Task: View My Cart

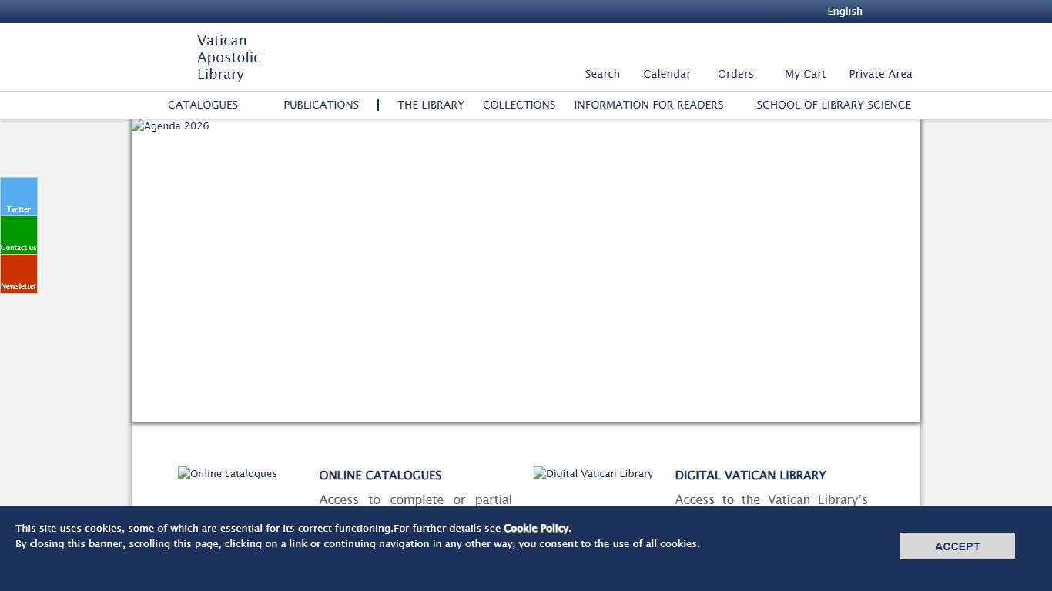Action: 805,74
